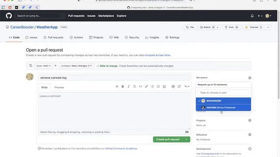Open the base: main branch dropdown
The width and height of the screenshot is (280, 157).
(43, 66)
